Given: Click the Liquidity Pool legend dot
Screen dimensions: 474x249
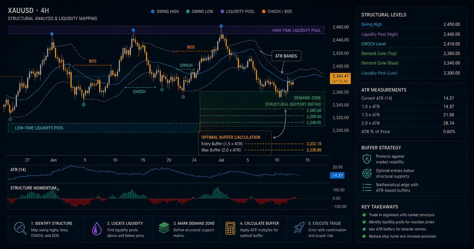Looking at the screenshot, I should (222, 11).
